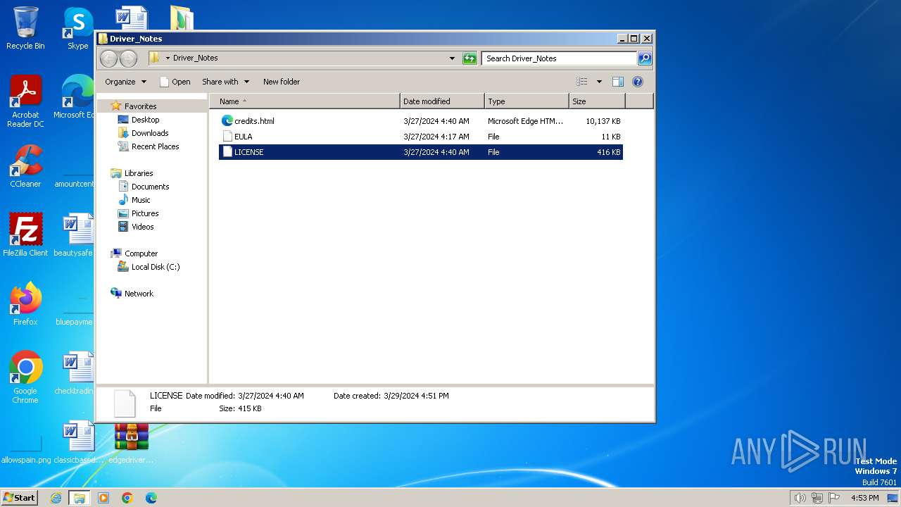
Task: Click the taskbar clock showing 4:53 PM
Action: click(x=864, y=498)
